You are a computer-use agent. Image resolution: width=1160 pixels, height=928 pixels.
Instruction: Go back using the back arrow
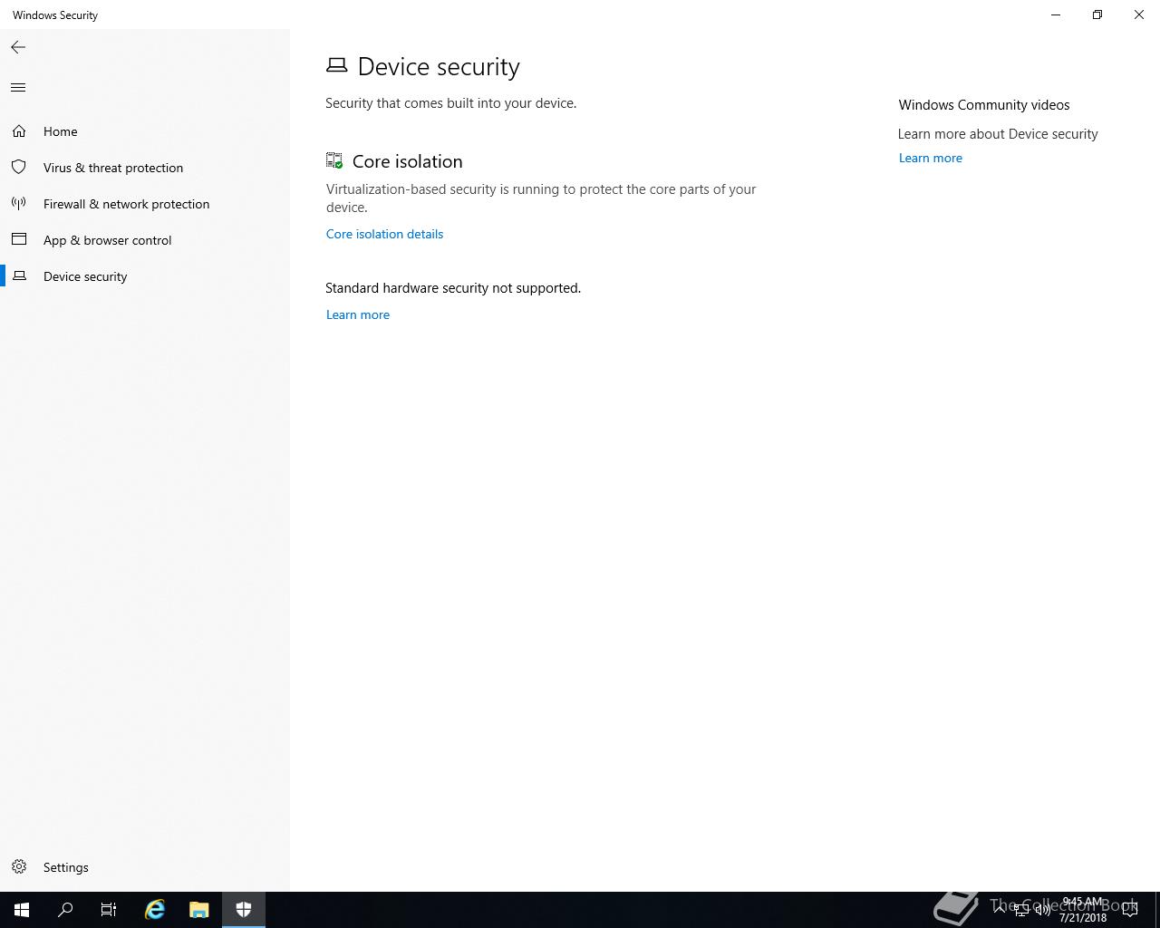tap(18, 47)
